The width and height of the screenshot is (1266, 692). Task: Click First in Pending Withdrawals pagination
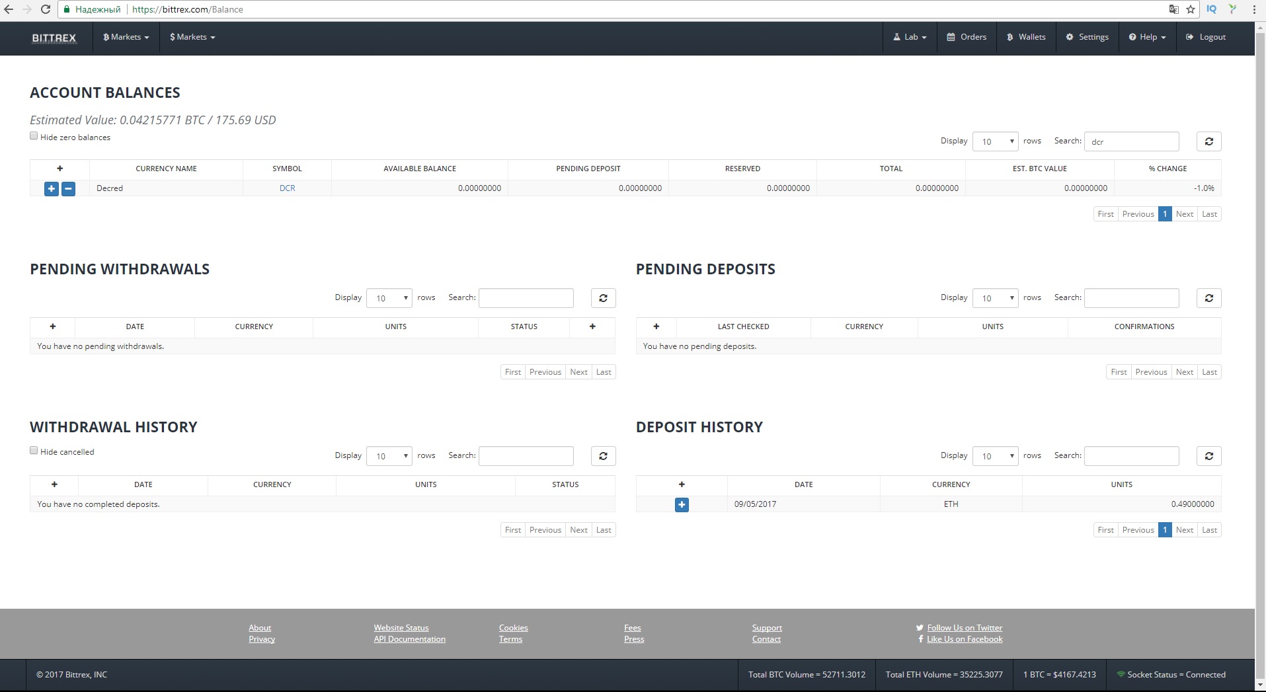click(x=513, y=372)
